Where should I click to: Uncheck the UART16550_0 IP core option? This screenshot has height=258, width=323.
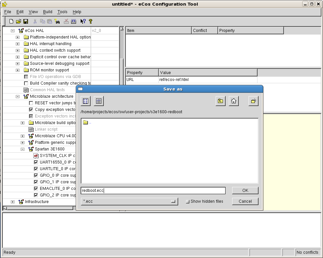click(36, 162)
